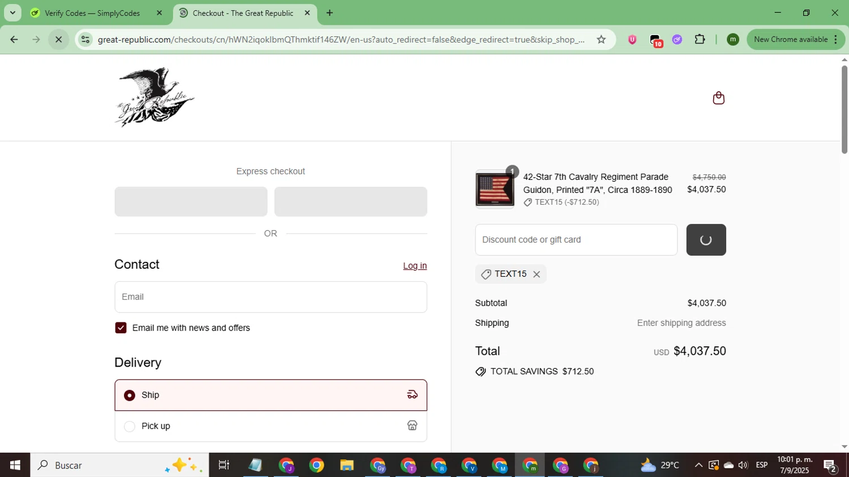Viewport: 849px width, 477px height.
Task: Remove the TEXT15 discount code
Action: (537, 274)
